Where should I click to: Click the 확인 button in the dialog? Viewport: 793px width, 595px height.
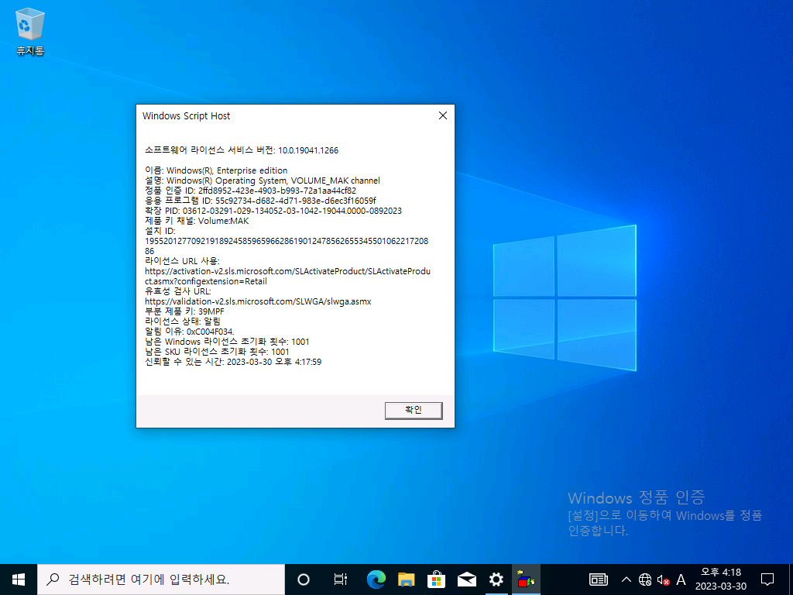click(414, 411)
